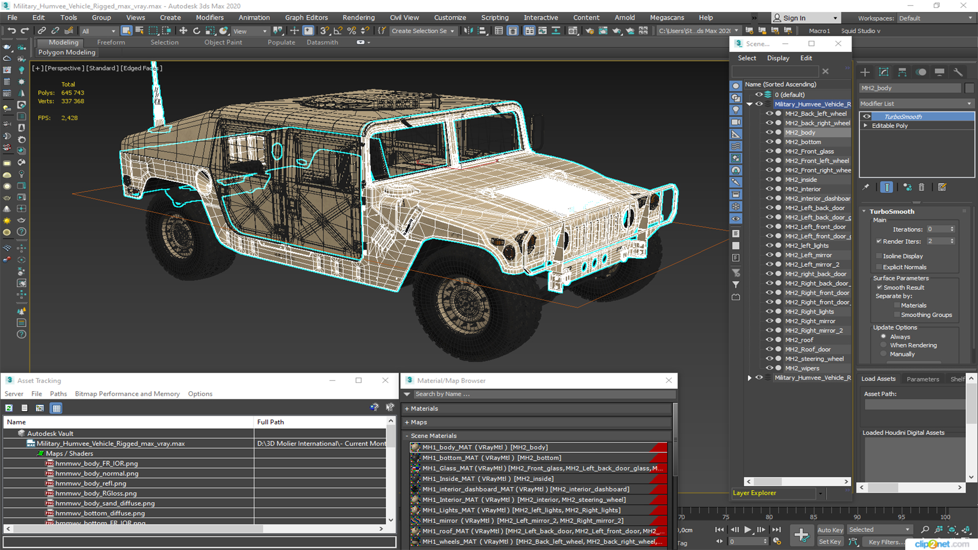Click the Play Animation button

[748, 530]
